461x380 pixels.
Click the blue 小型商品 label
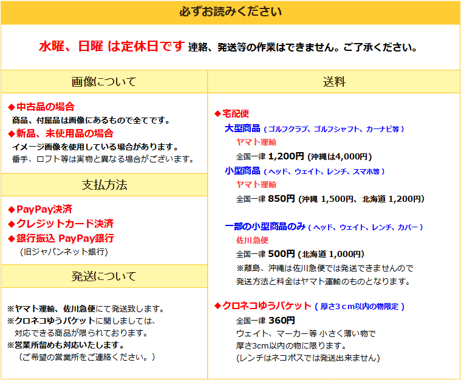click(x=242, y=171)
